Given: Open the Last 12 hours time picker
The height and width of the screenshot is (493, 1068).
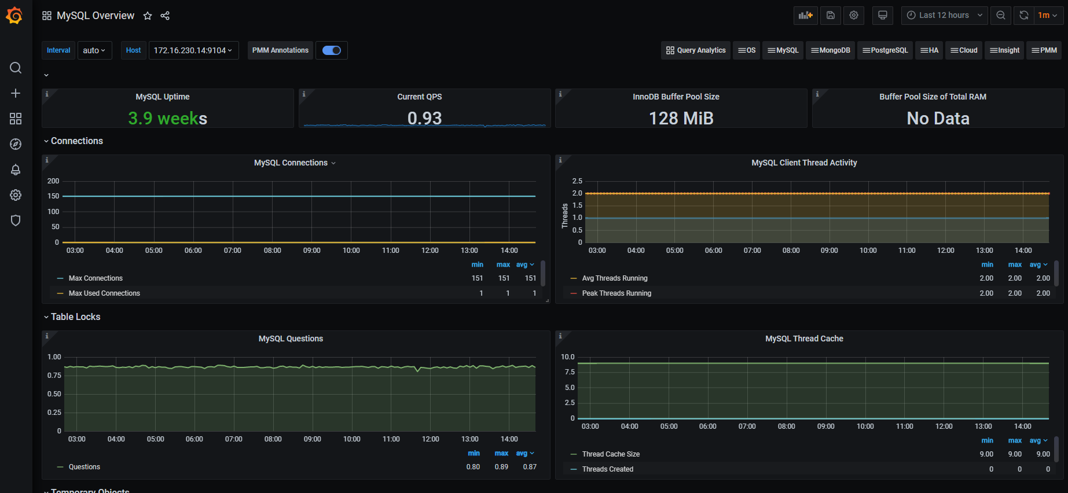Looking at the screenshot, I should tap(944, 16).
